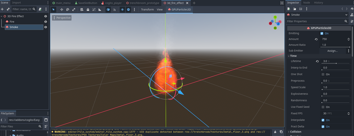Open the Smoke object selector dropdown
The image size is (354, 136).
point(317,15)
